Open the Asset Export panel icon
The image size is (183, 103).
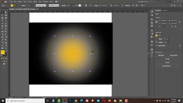tap(152, 53)
